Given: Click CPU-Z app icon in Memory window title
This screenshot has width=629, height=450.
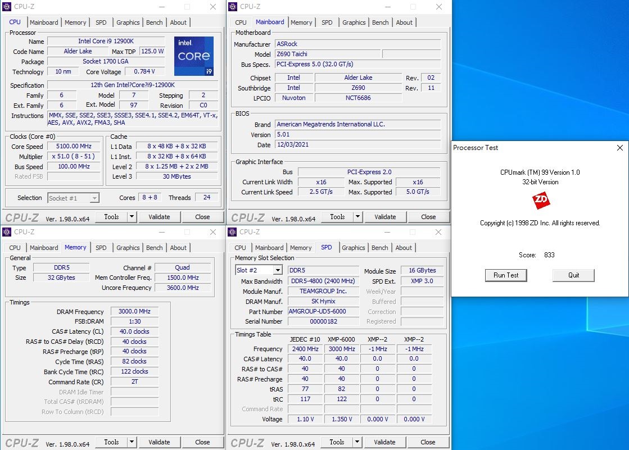Looking at the screenshot, I should [7, 232].
